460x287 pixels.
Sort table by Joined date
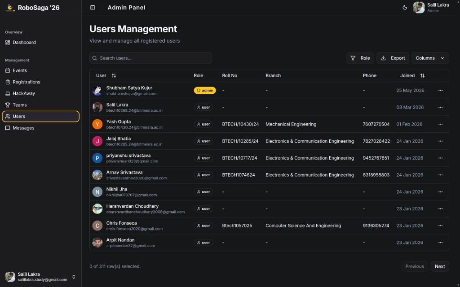click(x=412, y=75)
